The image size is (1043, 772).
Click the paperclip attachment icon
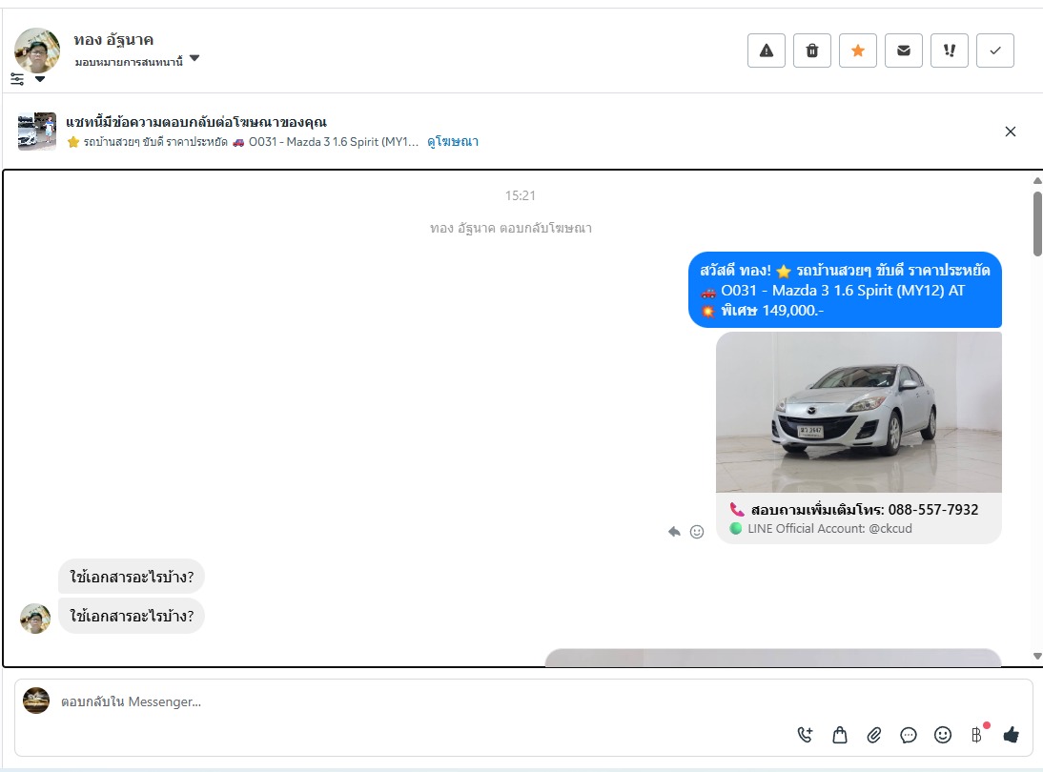click(x=874, y=735)
